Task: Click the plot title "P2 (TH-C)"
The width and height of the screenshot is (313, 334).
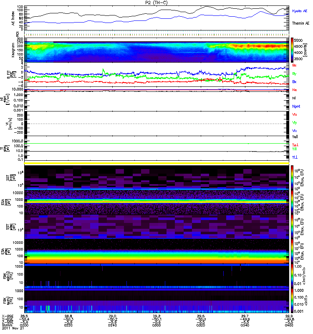Action: (x=156, y=3)
